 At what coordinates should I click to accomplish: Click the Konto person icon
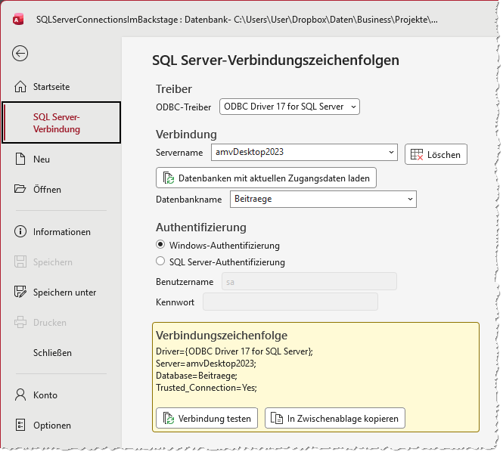point(20,395)
